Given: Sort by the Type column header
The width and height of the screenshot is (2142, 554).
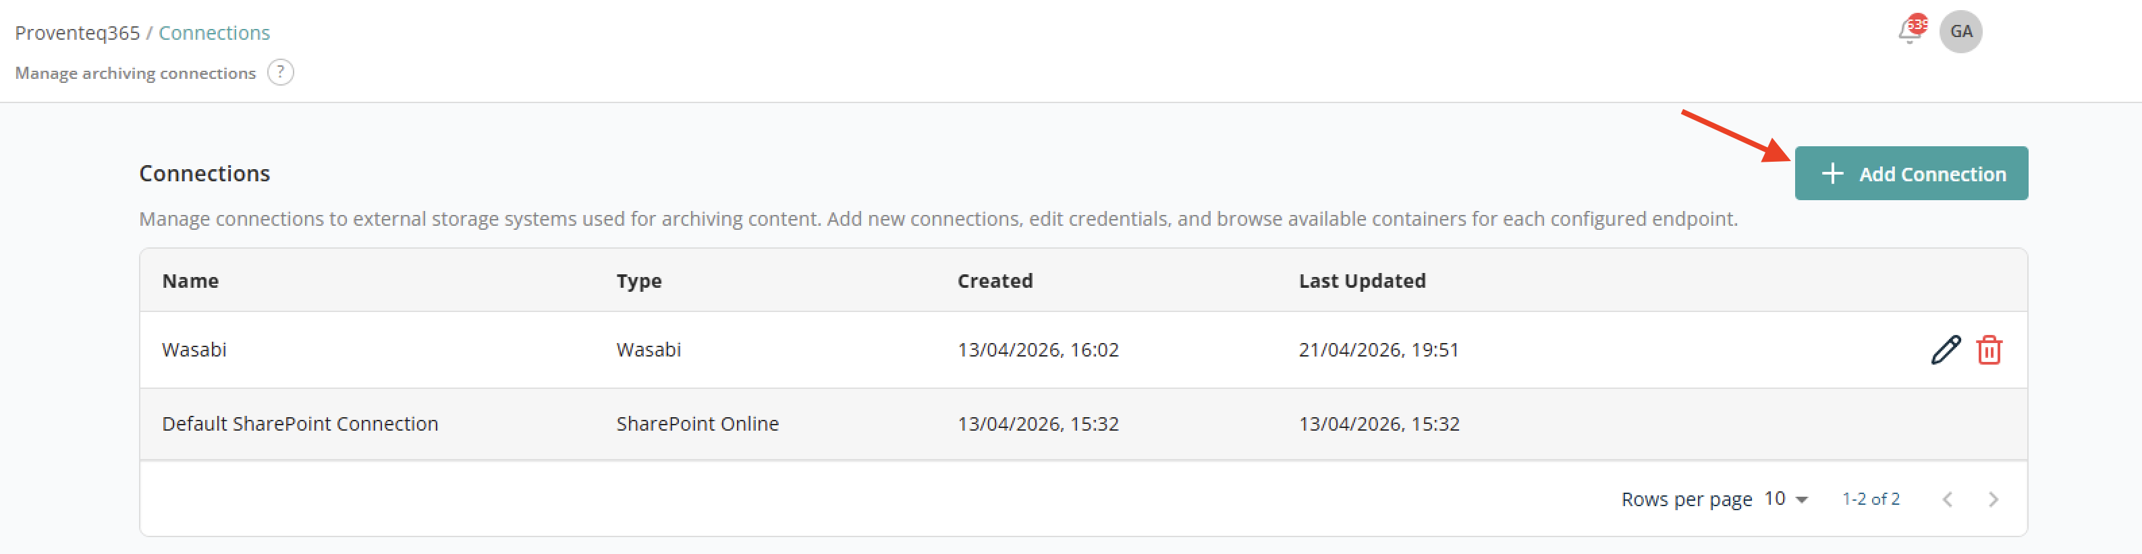Looking at the screenshot, I should pyautogui.click(x=638, y=281).
